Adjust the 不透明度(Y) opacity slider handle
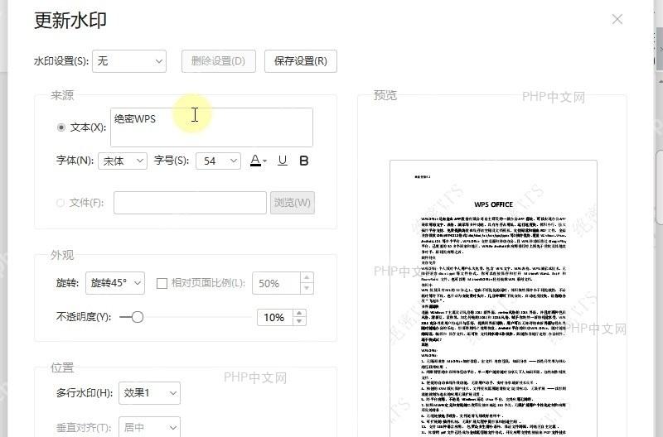663x437 pixels. 138,317
